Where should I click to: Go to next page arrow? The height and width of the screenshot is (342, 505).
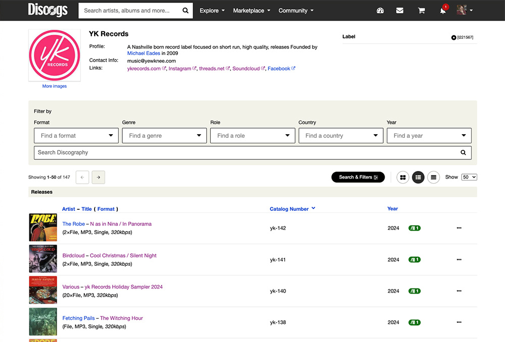coord(98,177)
